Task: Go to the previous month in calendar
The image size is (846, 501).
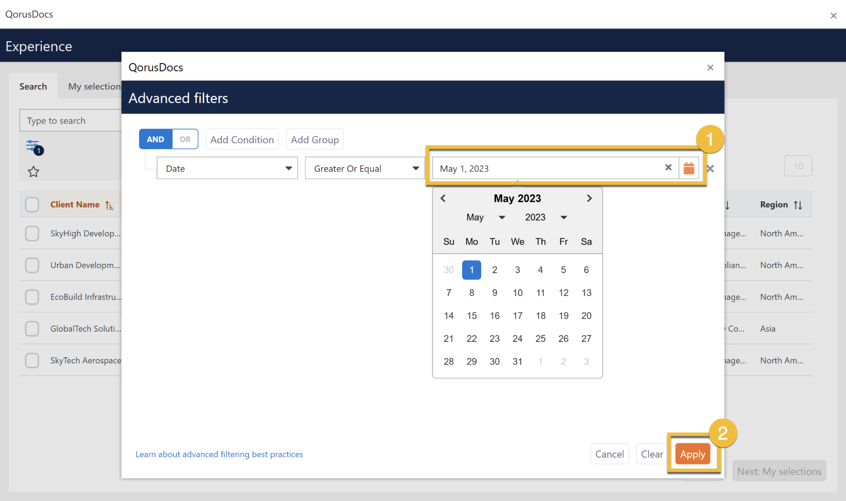Action: click(x=443, y=198)
